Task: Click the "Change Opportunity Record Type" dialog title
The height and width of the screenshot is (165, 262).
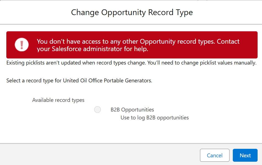Action: 132,12
